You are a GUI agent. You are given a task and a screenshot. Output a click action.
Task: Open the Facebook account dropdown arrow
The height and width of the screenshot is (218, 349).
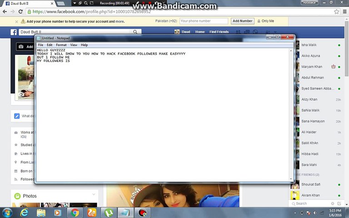tap(275, 32)
